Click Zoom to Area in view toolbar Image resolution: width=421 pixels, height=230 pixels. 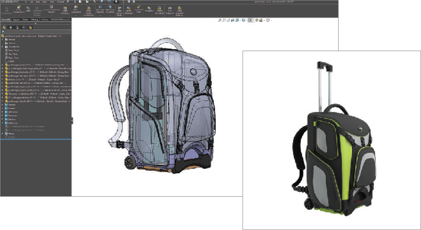(224, 20)
